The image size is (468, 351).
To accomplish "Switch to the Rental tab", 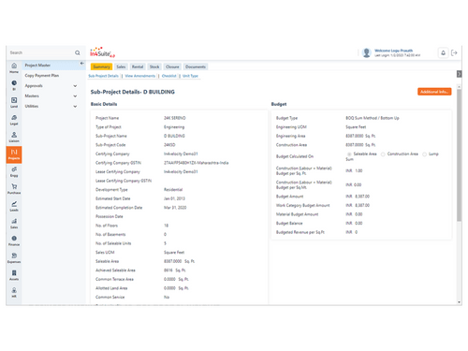I will point(138,66).
